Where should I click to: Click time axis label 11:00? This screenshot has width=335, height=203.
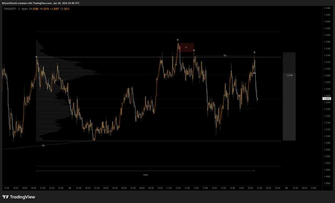(x=169, y=188)
